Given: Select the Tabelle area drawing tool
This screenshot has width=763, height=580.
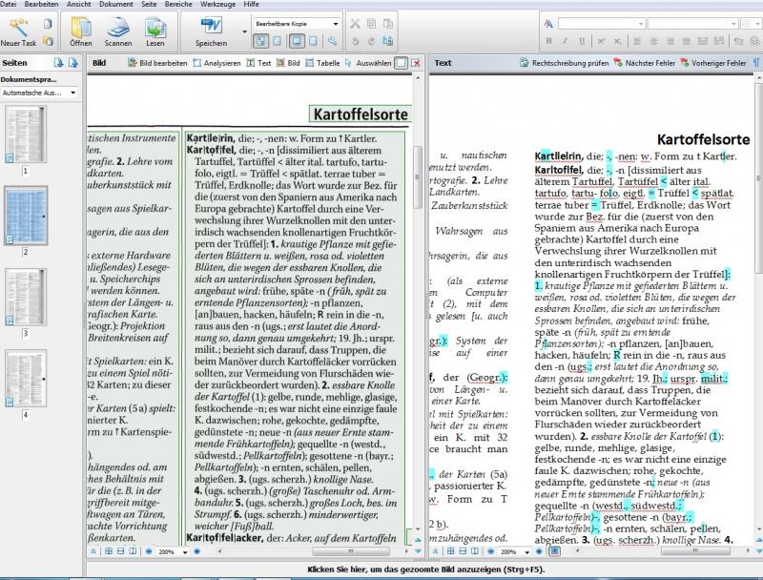Looking at the screenshot, I should [x=322, y=63].
